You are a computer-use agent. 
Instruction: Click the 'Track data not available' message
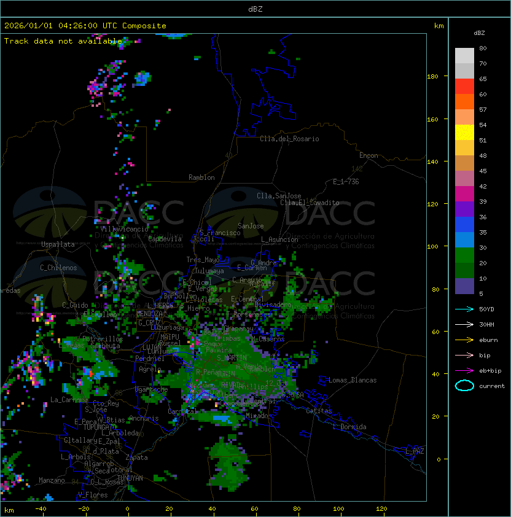[x=63, y=41]
